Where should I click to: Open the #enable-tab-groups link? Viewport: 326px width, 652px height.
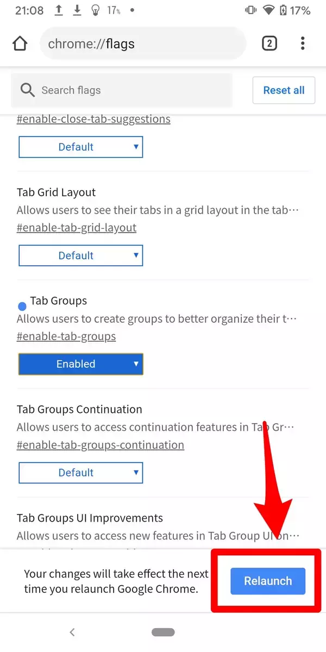click(66, 336)
